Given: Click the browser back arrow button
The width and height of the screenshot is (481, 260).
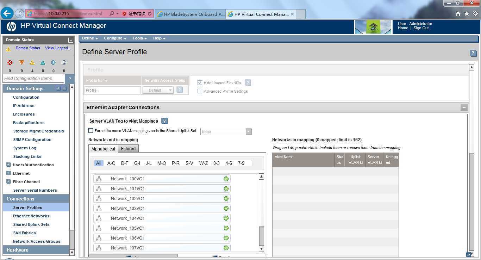Looking at the screenshot, I should [7, 13].
